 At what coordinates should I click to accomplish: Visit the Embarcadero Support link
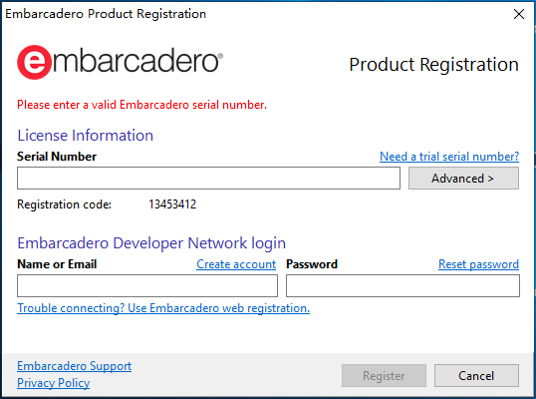point(74,366)
